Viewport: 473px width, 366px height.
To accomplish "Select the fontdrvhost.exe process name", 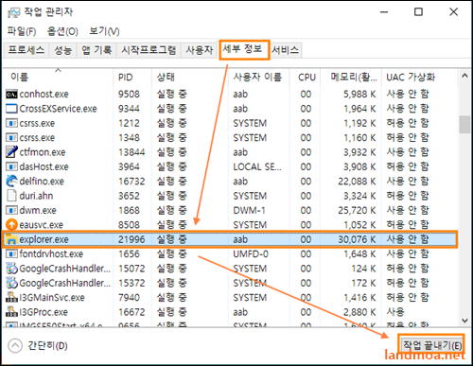I will (x=51, y=253).
